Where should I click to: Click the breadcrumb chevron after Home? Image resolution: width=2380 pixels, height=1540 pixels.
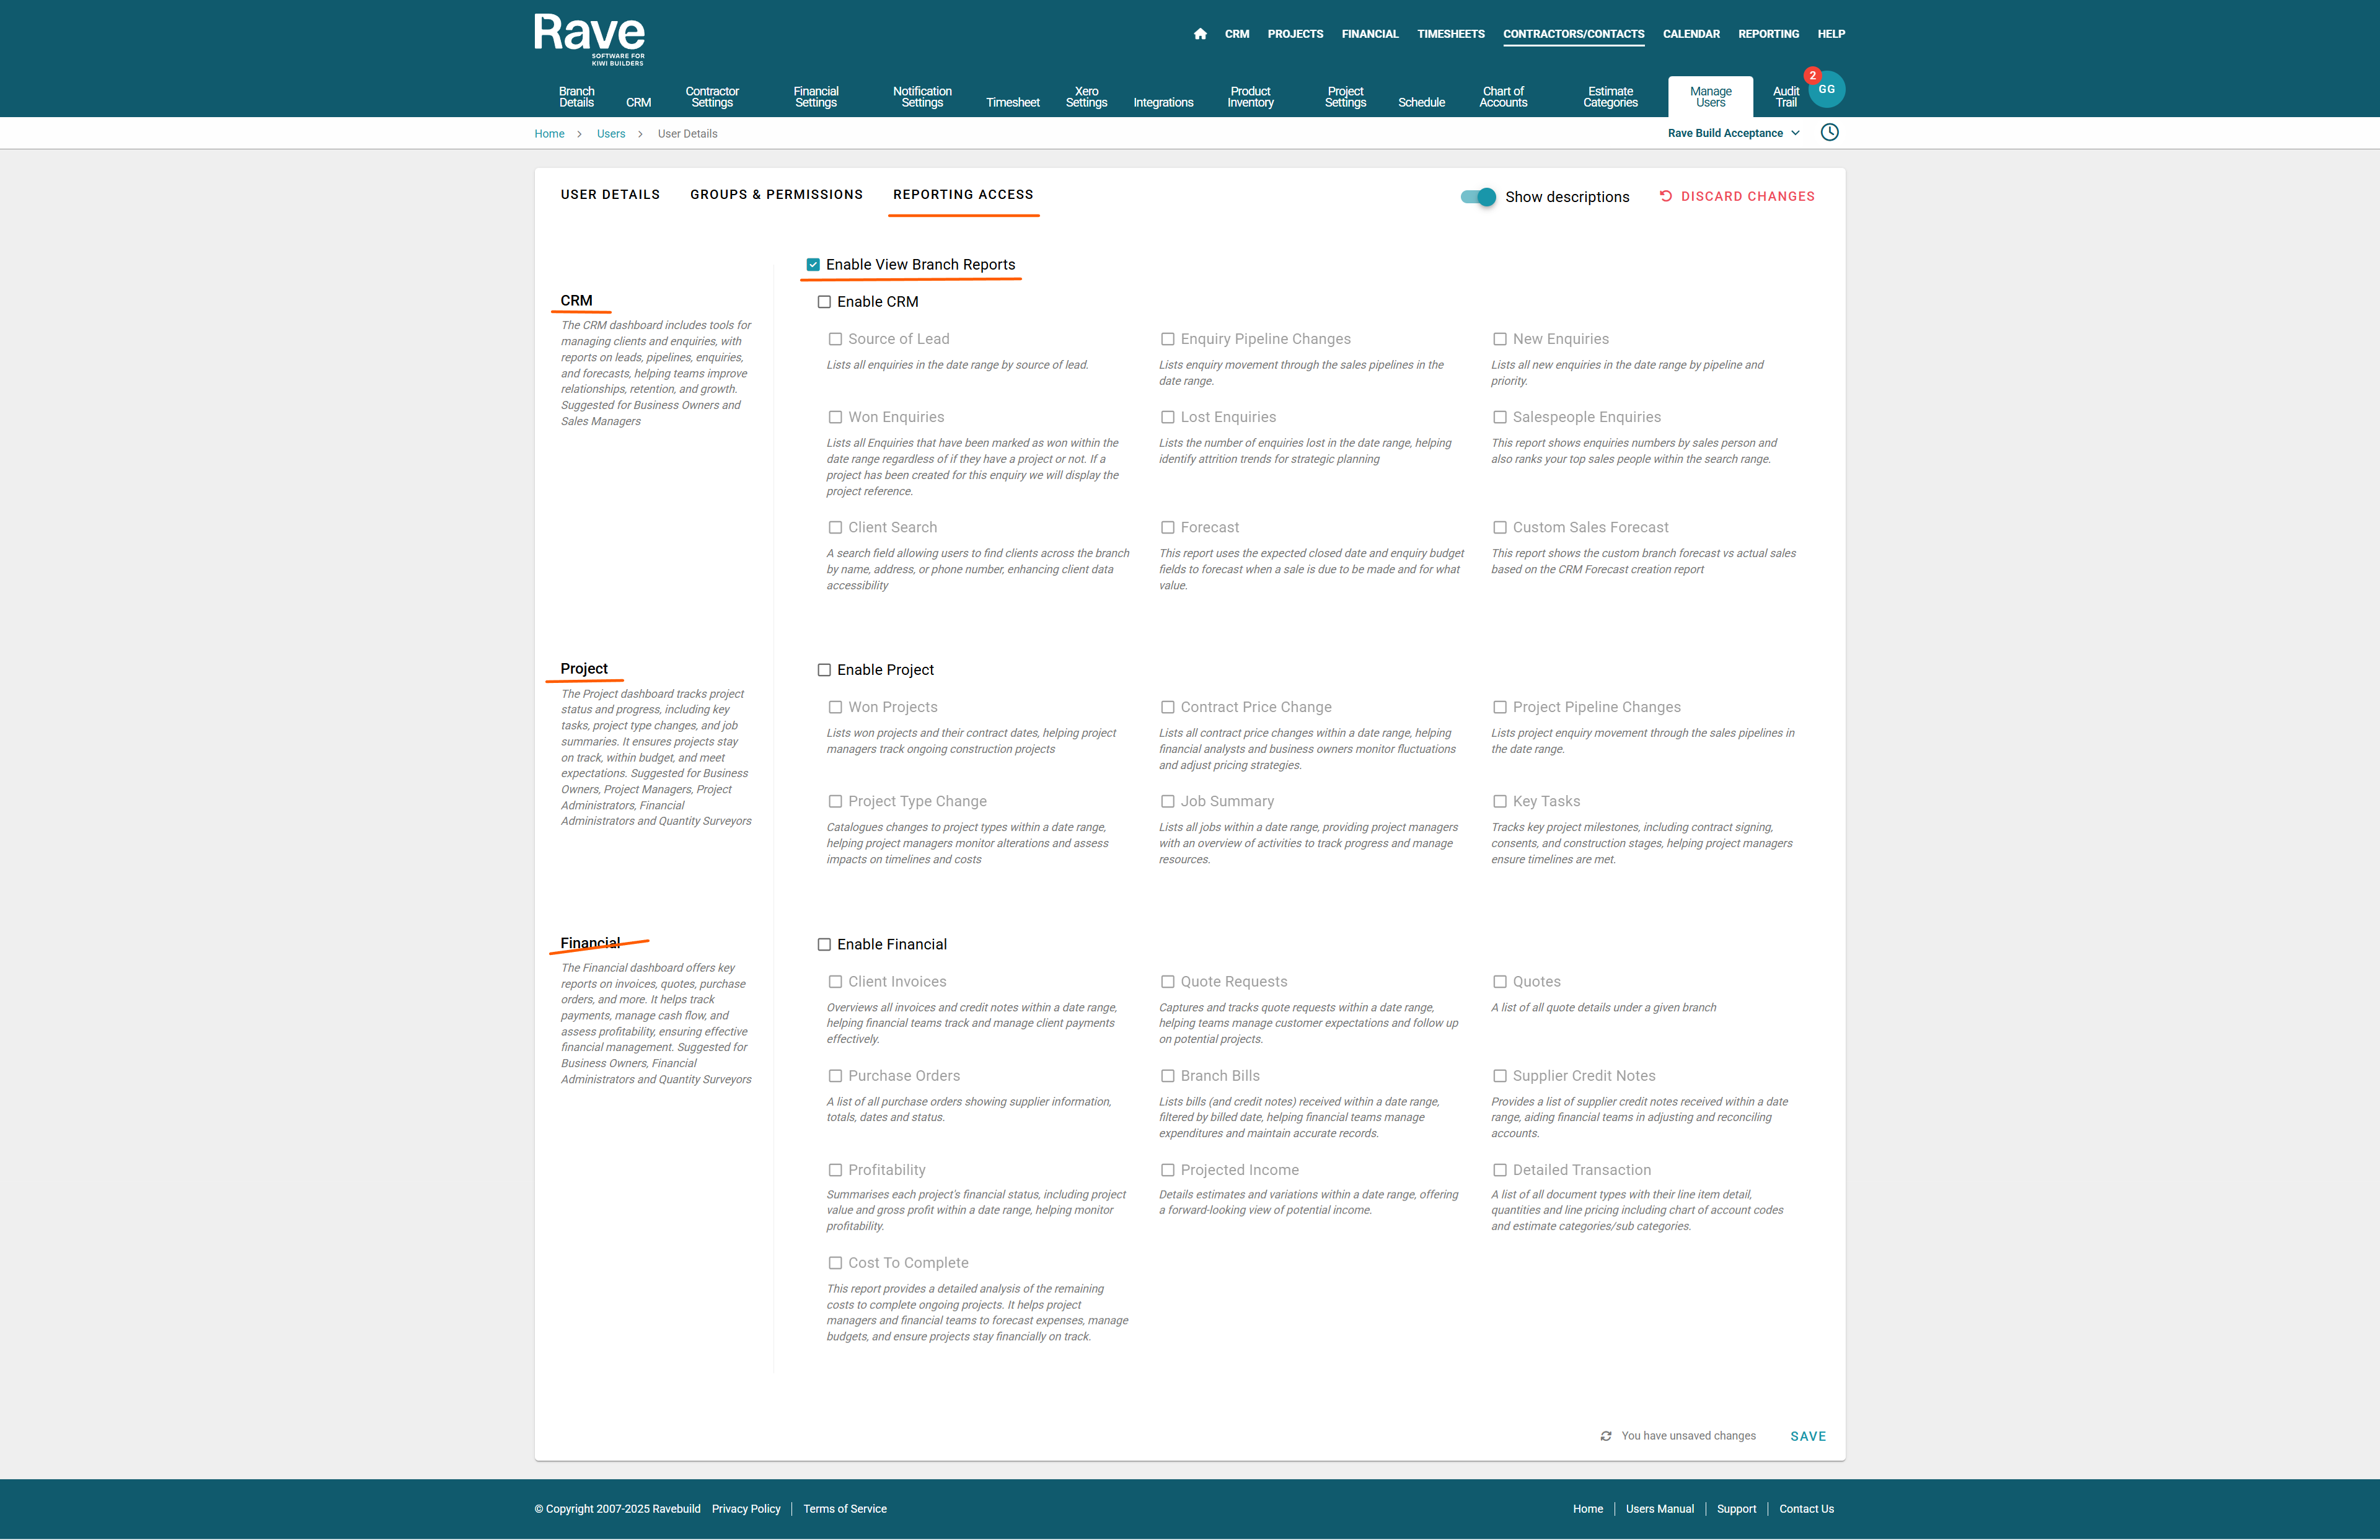[579, 134]
